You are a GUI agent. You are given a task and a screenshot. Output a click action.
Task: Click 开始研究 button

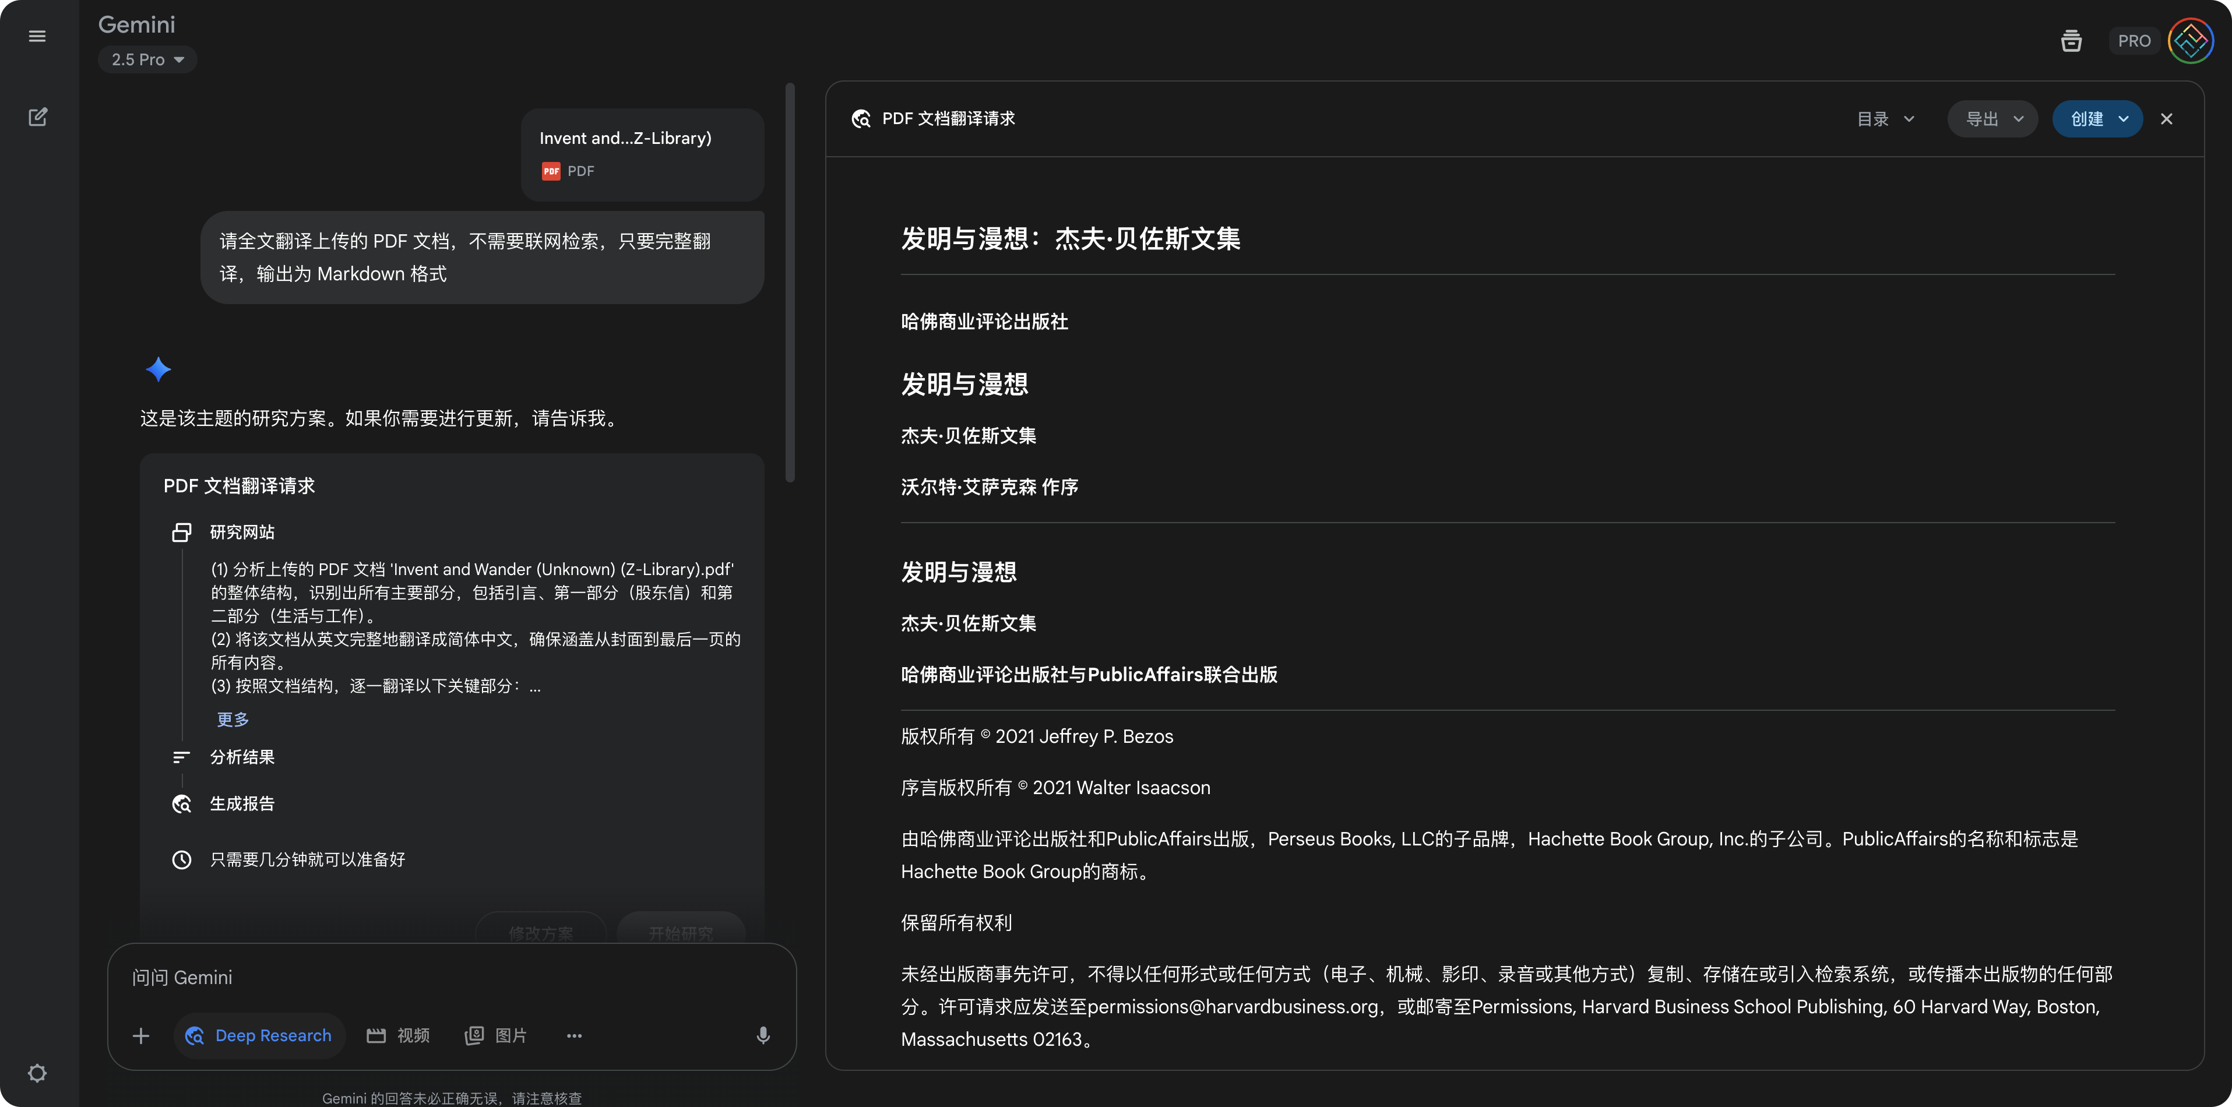click(x=681, y=933)
